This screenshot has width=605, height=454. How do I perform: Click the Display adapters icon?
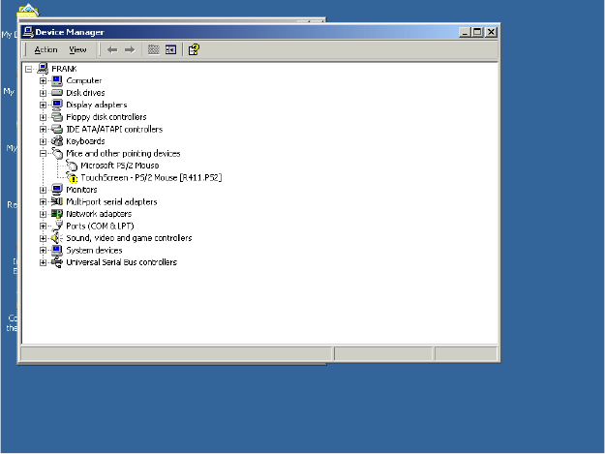click(57, 105)
